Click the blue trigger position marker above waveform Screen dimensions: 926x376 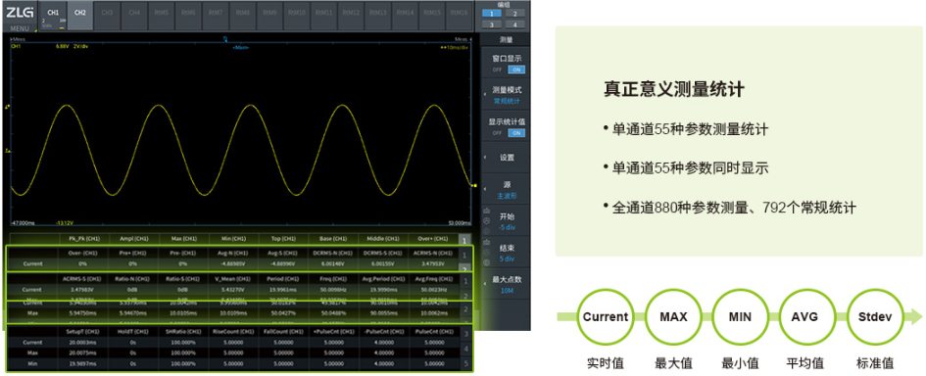coord(224,39)
